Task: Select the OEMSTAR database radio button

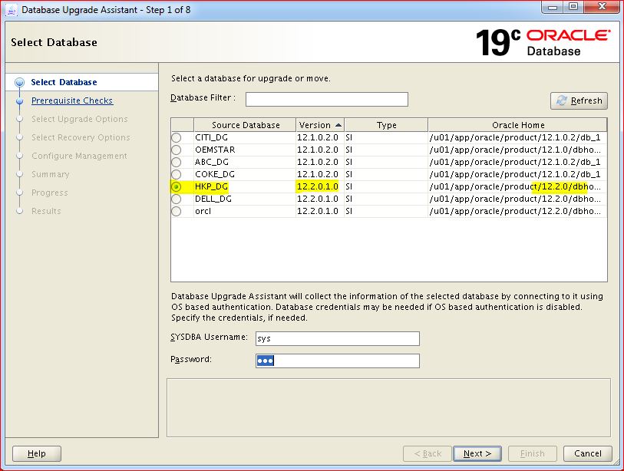Action: tap(177, 150)
